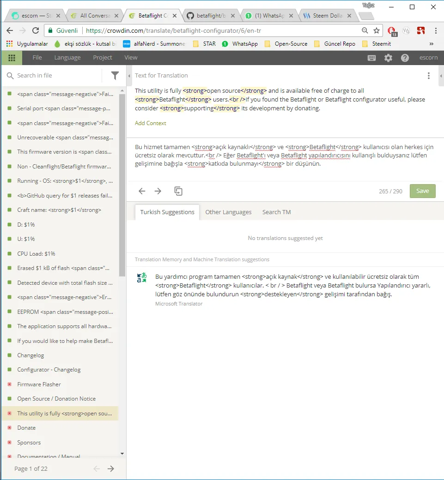Viewport: 444px width, 480px height.
Task: Select 'Craft name: <strong>$1</strong>' string
Action: click(x=61, y=210)
